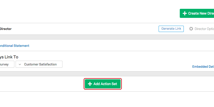The height and width of the screenshot is (107, 214).
Task: Click the chevron beside Customer Satisfaction
Action: (x=20, y=64)
